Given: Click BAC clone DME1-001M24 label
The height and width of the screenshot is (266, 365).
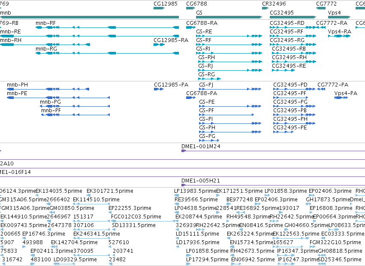Looking at the screenshot, I should coord(201,146).
